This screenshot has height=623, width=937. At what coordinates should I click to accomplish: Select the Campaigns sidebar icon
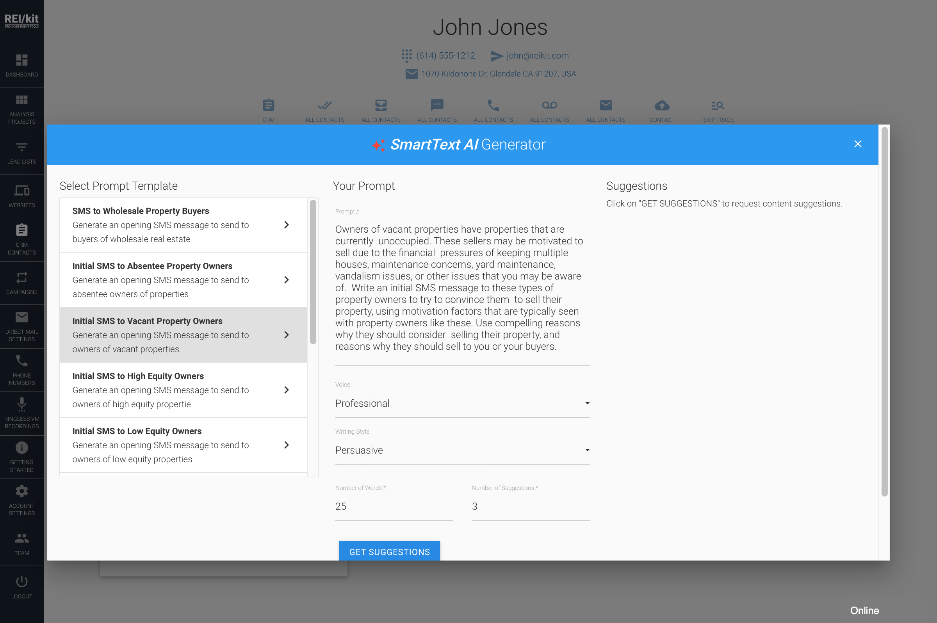(21, 283)
